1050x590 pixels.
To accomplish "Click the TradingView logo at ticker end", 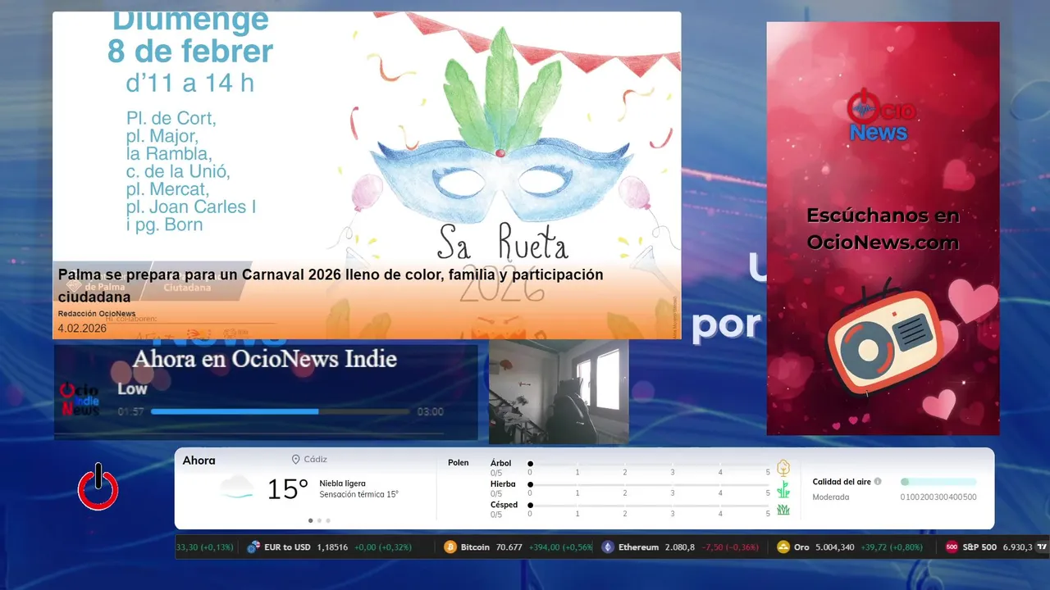I will (x=1042, y=547).
